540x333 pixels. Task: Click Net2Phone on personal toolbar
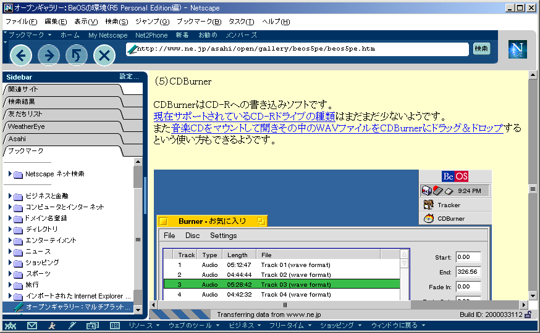pyautogui.click(x=151, y=35)
